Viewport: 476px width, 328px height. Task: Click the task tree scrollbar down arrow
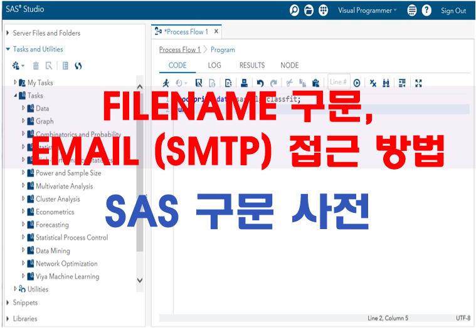(x=140, y=280)
